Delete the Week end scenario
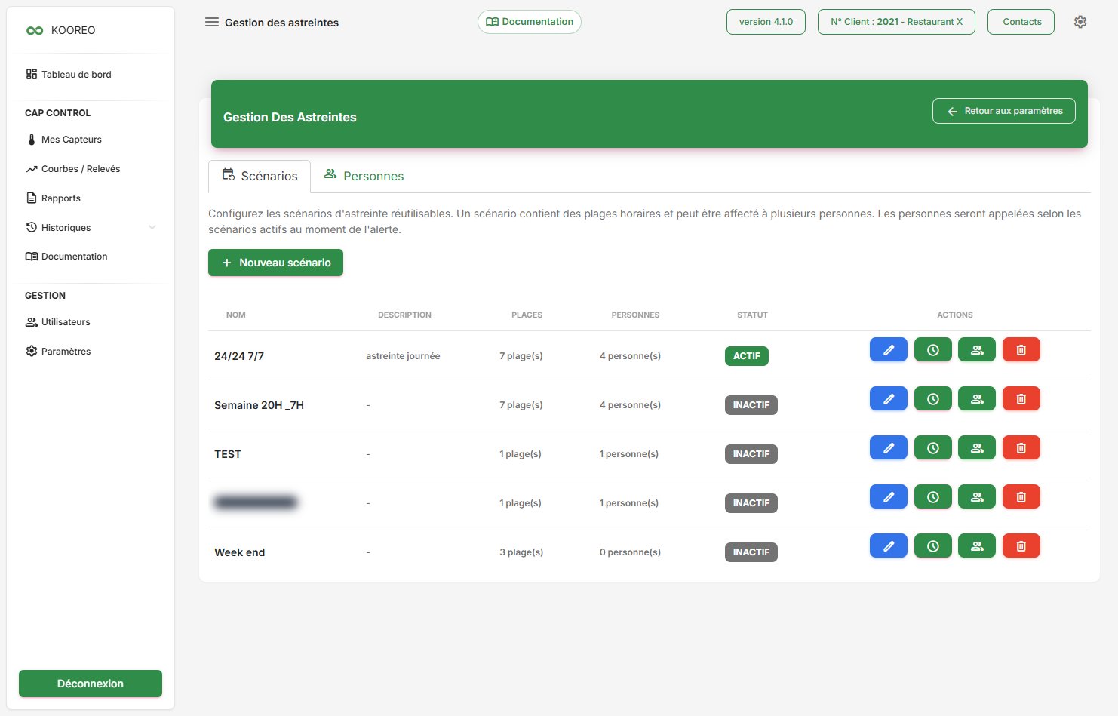Viewport: 1118px width, 716px height. coord(1021,546)
